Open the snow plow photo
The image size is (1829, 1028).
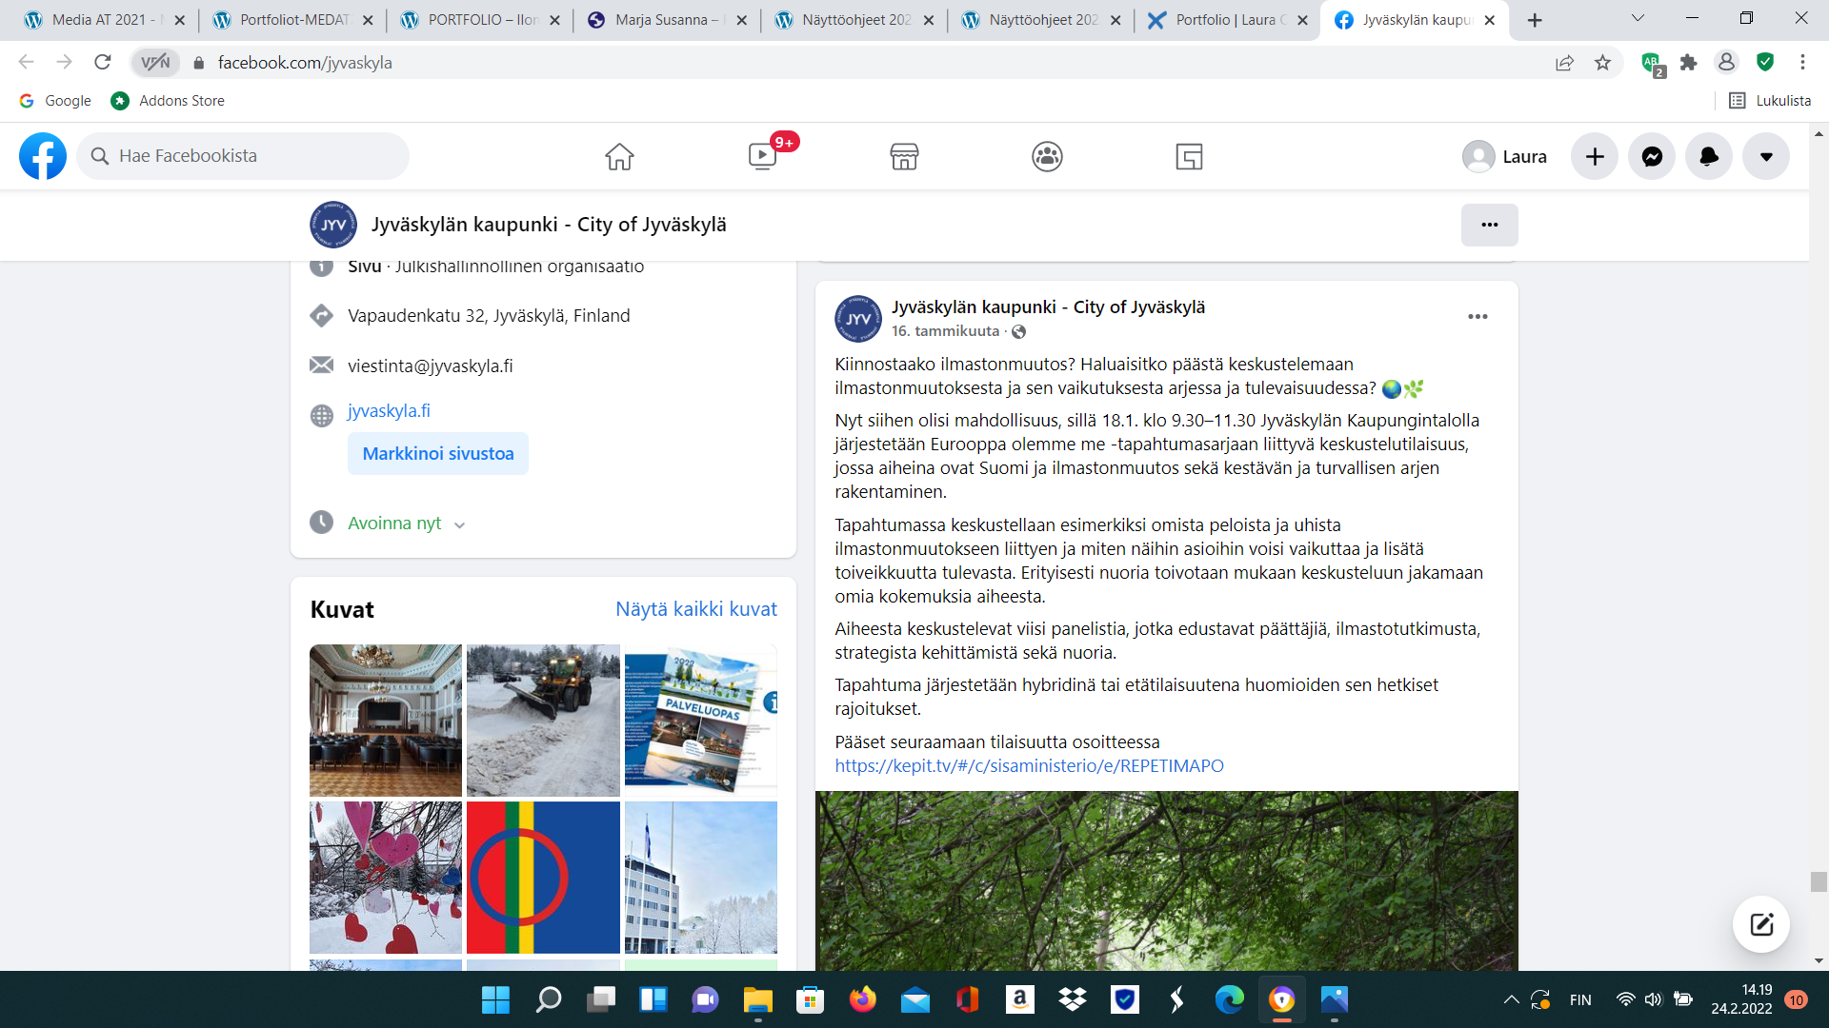point(543,721)
